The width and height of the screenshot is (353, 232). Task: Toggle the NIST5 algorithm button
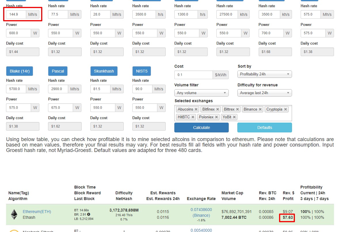[142, 71]
